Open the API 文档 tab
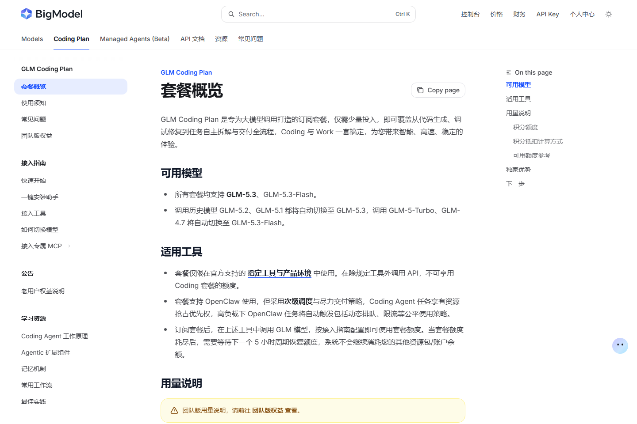The width and height of the screenshot is (637, 424). 192,39
